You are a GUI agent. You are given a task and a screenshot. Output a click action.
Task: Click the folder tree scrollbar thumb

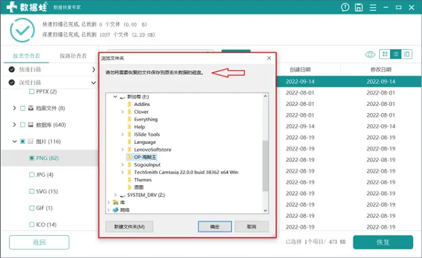(265, 165)
